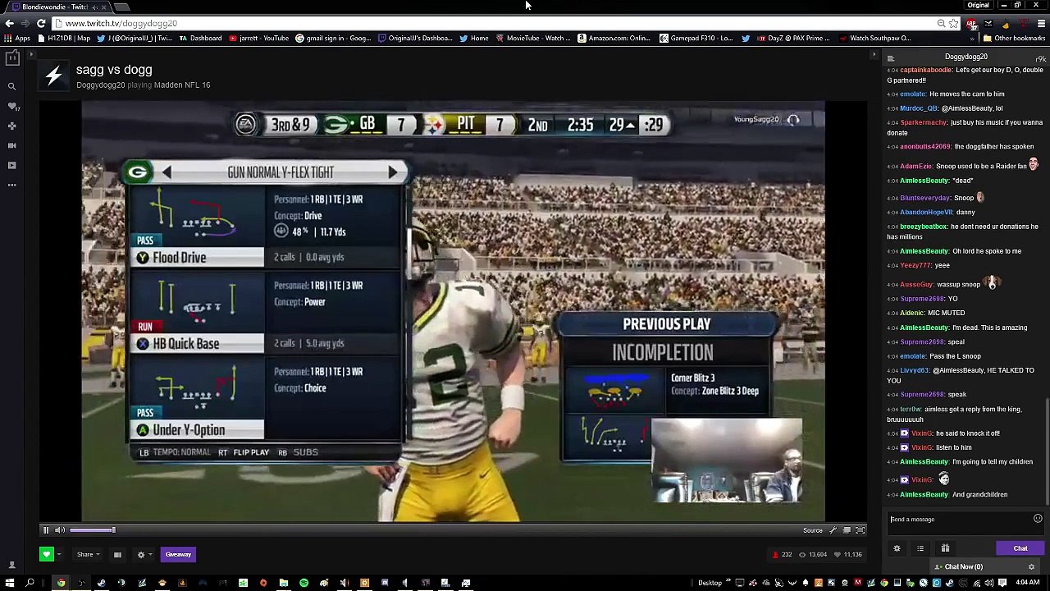Go back with browser back arrow
Screen dimensions: 1050x591
click(x=9, y=23)
